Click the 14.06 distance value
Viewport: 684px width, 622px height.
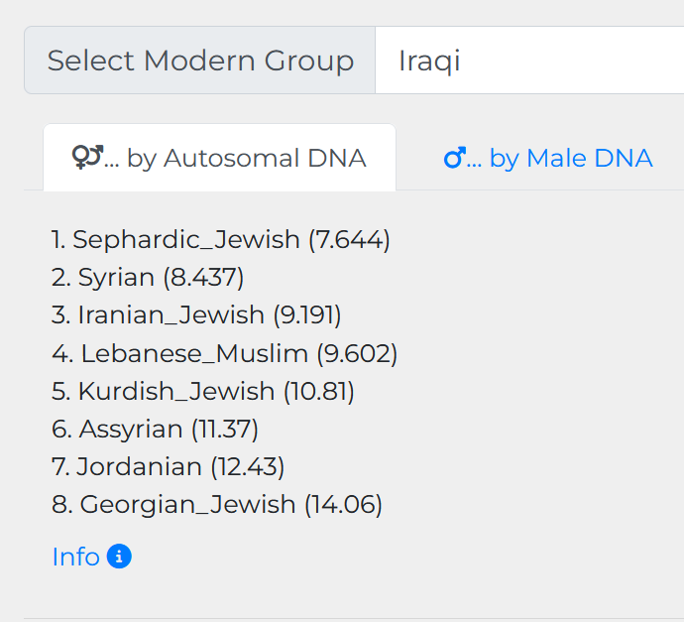click(343, 504)
